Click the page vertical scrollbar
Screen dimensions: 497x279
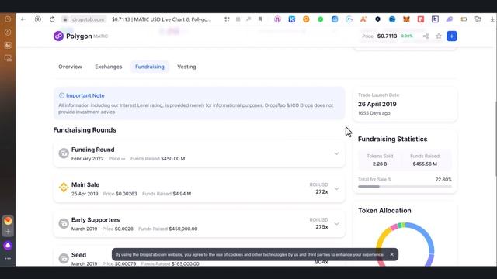click(495, 139)
